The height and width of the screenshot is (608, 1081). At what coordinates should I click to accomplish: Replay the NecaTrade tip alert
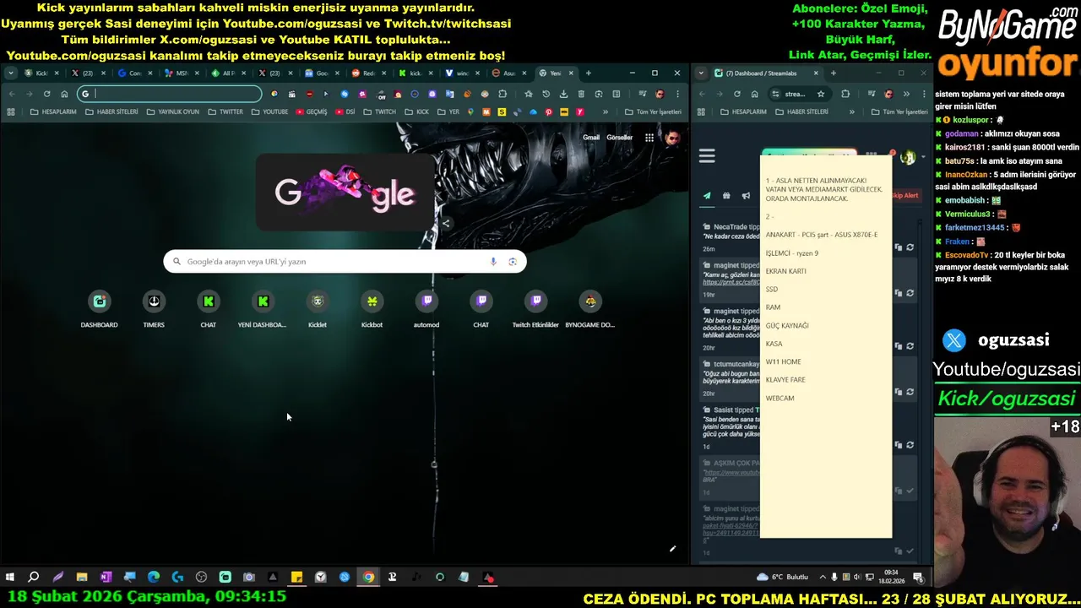point(910,247)
